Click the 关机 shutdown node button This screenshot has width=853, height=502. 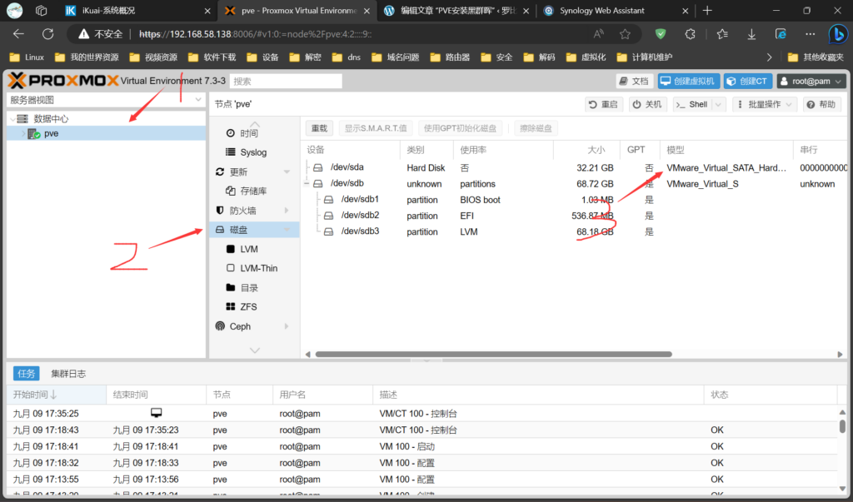click(x=647, y=104)
